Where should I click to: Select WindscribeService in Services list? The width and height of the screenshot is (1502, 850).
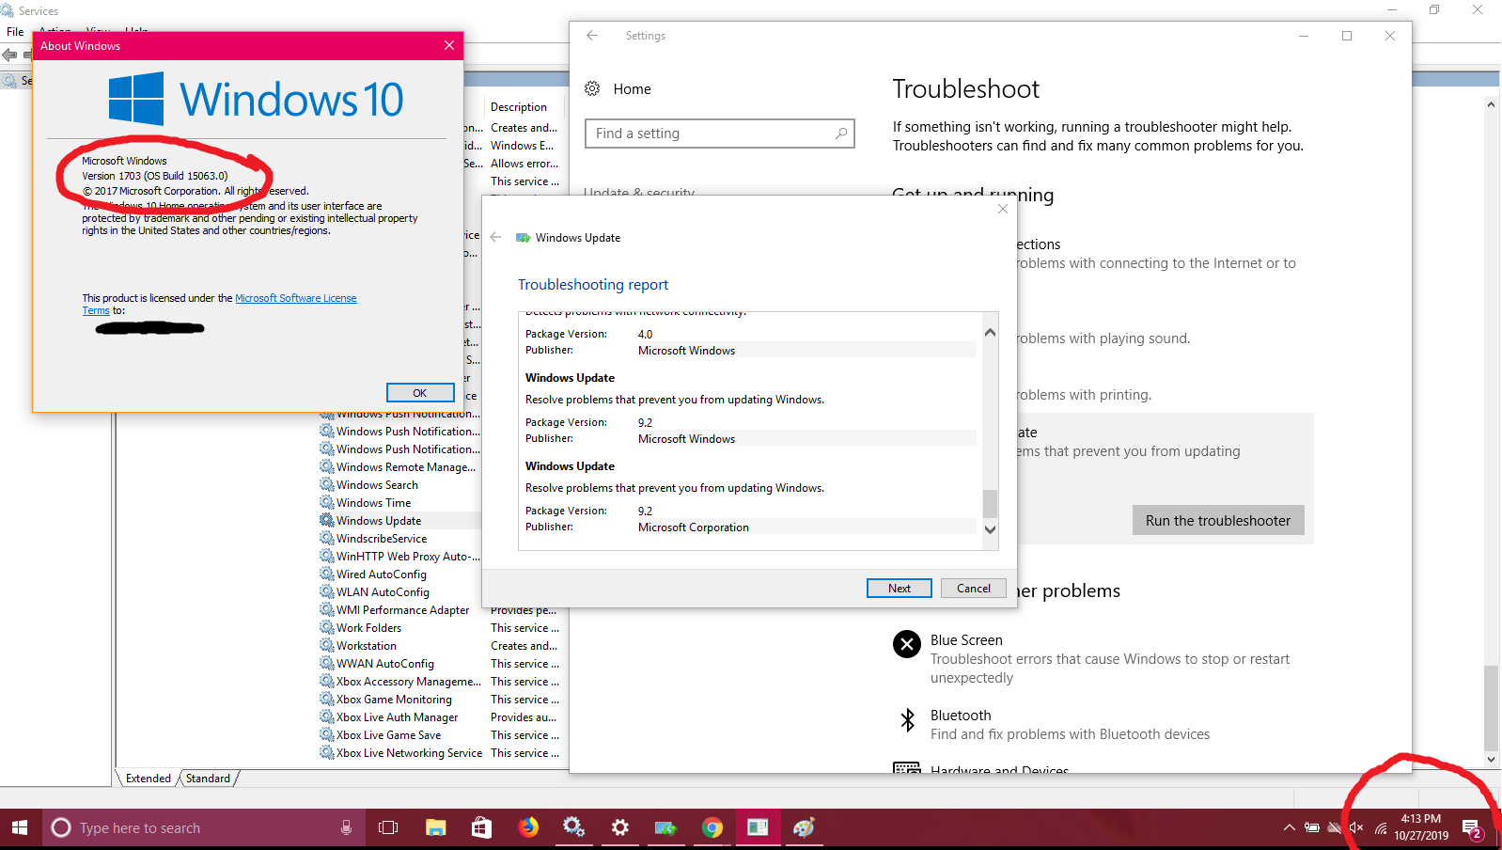(x=382, y=539)
